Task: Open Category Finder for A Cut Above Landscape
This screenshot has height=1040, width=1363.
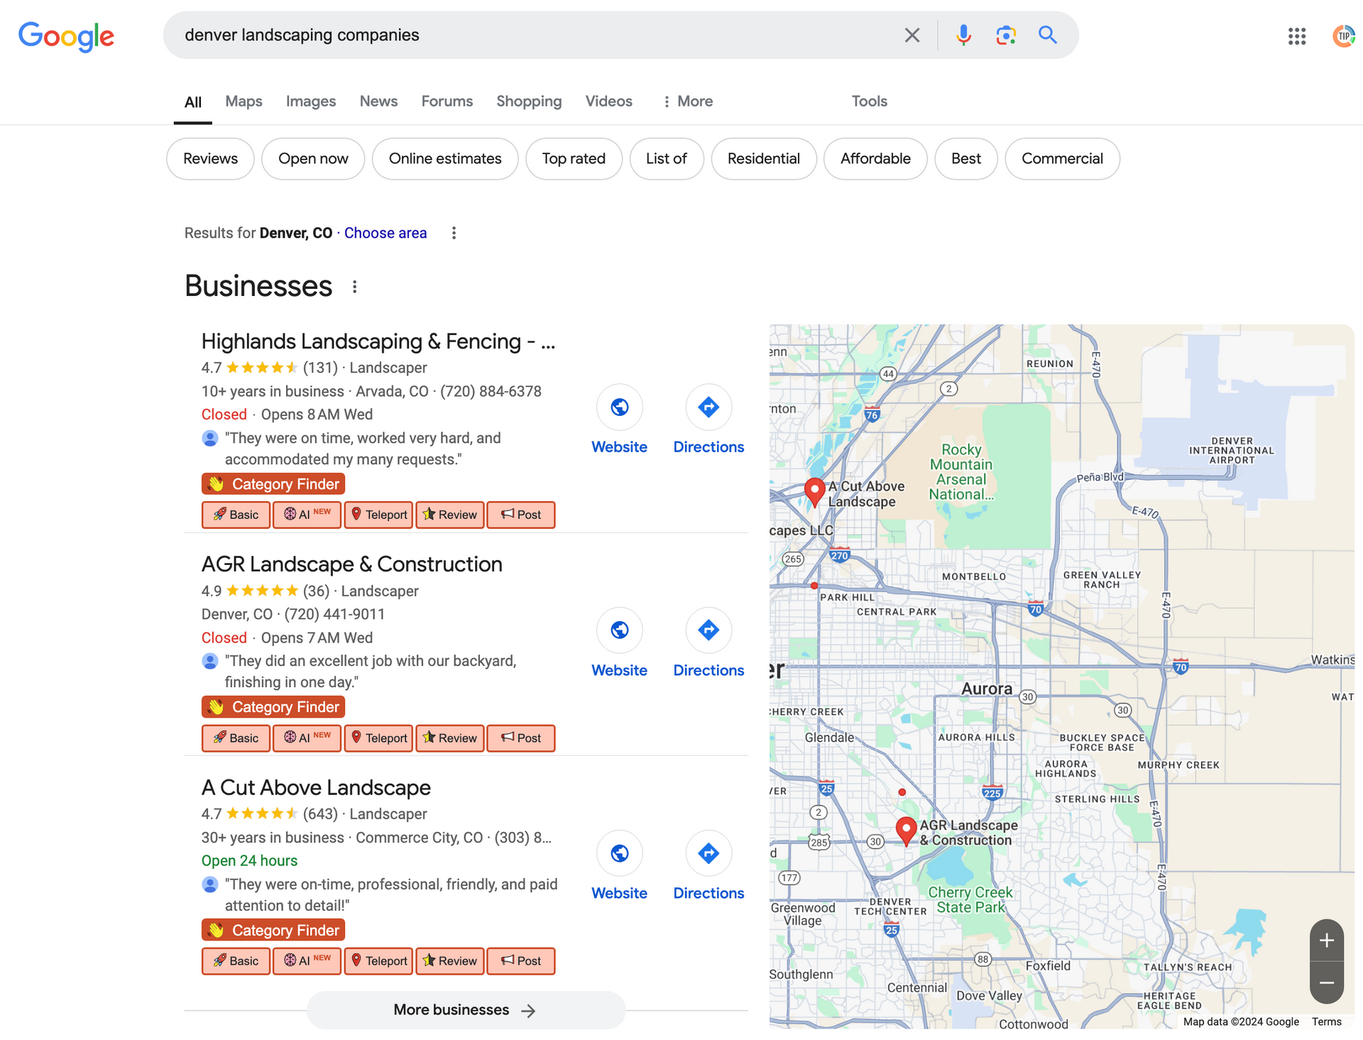Action: (273, 930)
